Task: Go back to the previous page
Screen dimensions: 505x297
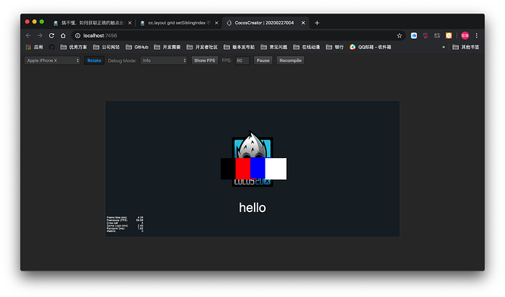Action: click(29, 36)
